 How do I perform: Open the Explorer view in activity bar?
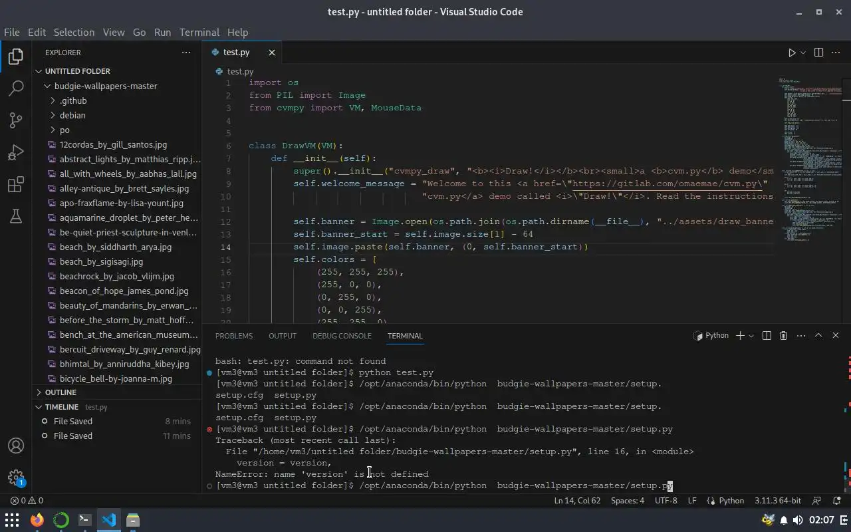coord(16,57)
